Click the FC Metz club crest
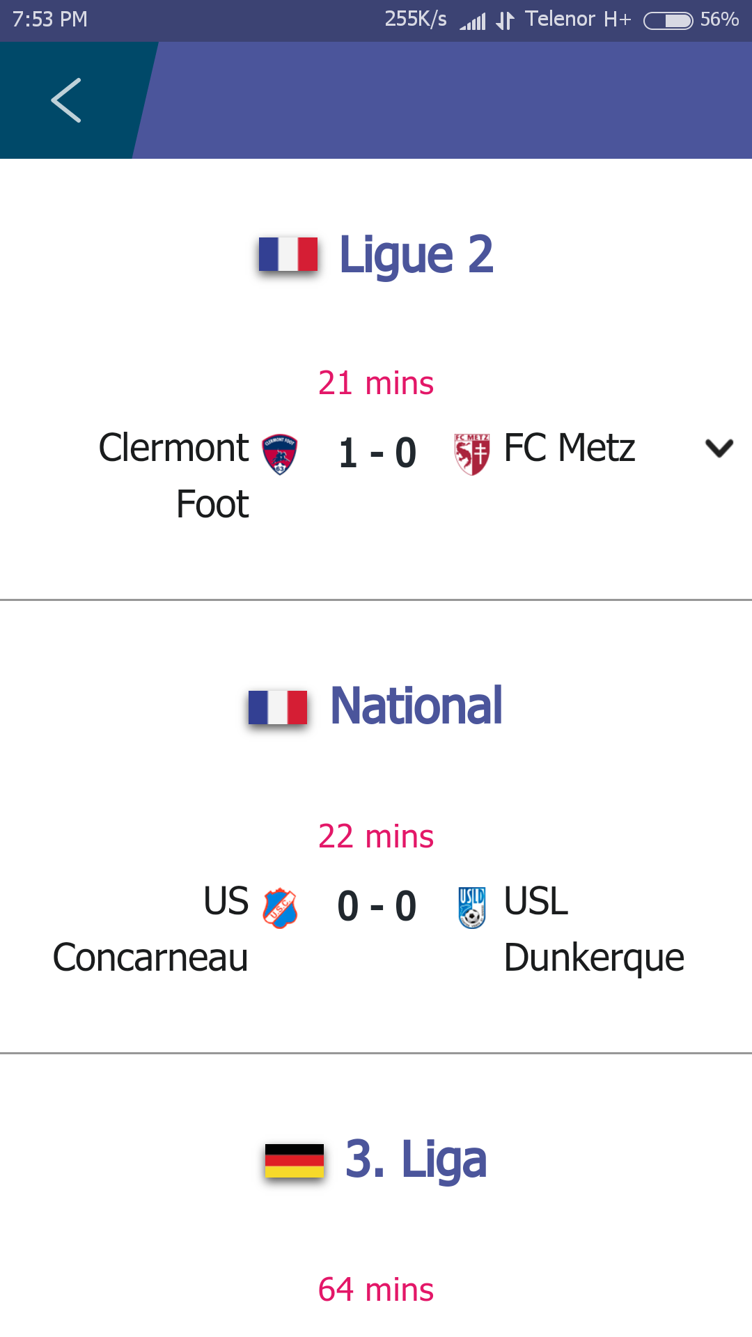The height and width of the screenshot is (1337, 752). [472, 454]
